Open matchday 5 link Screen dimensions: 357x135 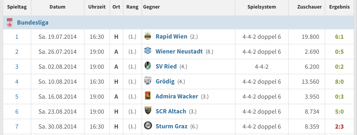pos(17,97)
